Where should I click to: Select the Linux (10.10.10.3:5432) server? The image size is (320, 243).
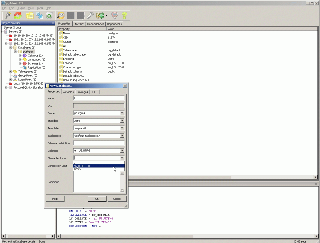point(28,83)
